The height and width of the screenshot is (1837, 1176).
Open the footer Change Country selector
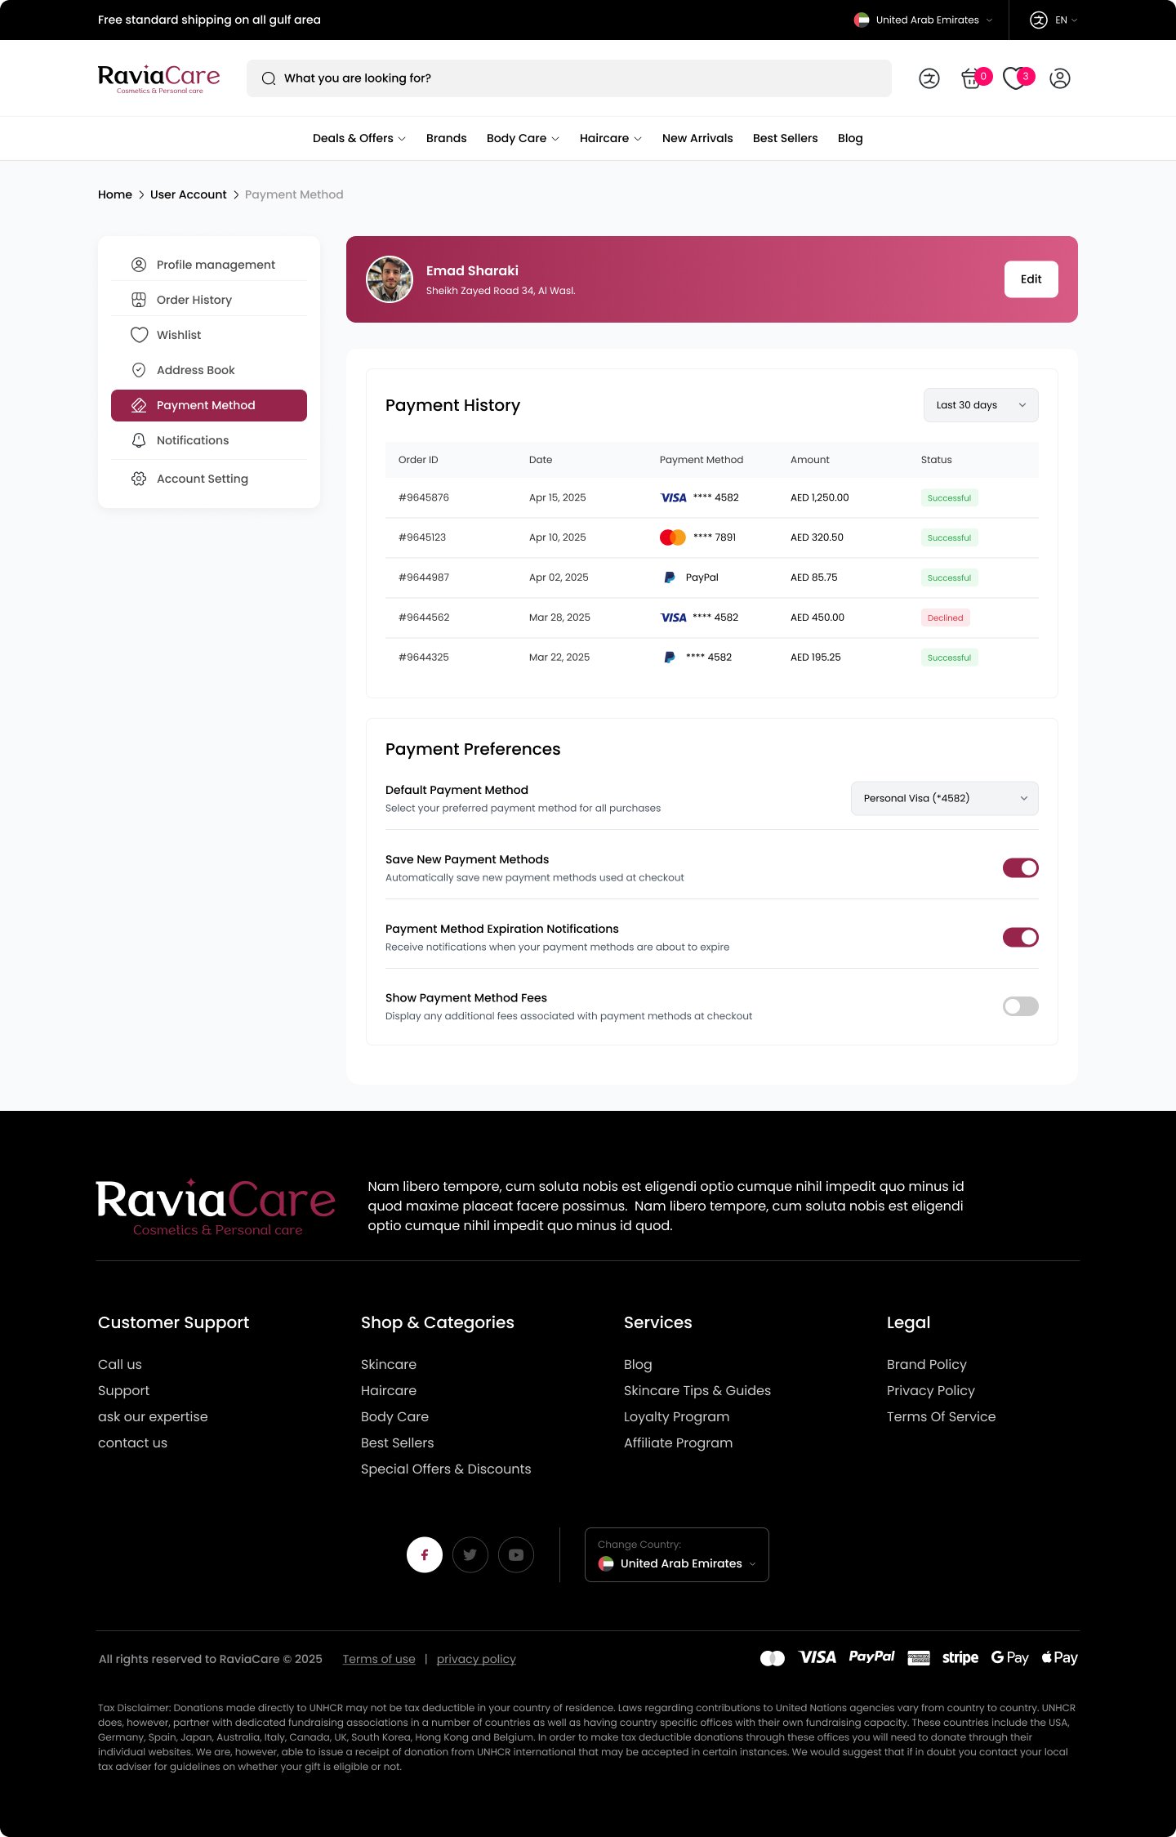pyautogui.click(x=677, y=1555)
